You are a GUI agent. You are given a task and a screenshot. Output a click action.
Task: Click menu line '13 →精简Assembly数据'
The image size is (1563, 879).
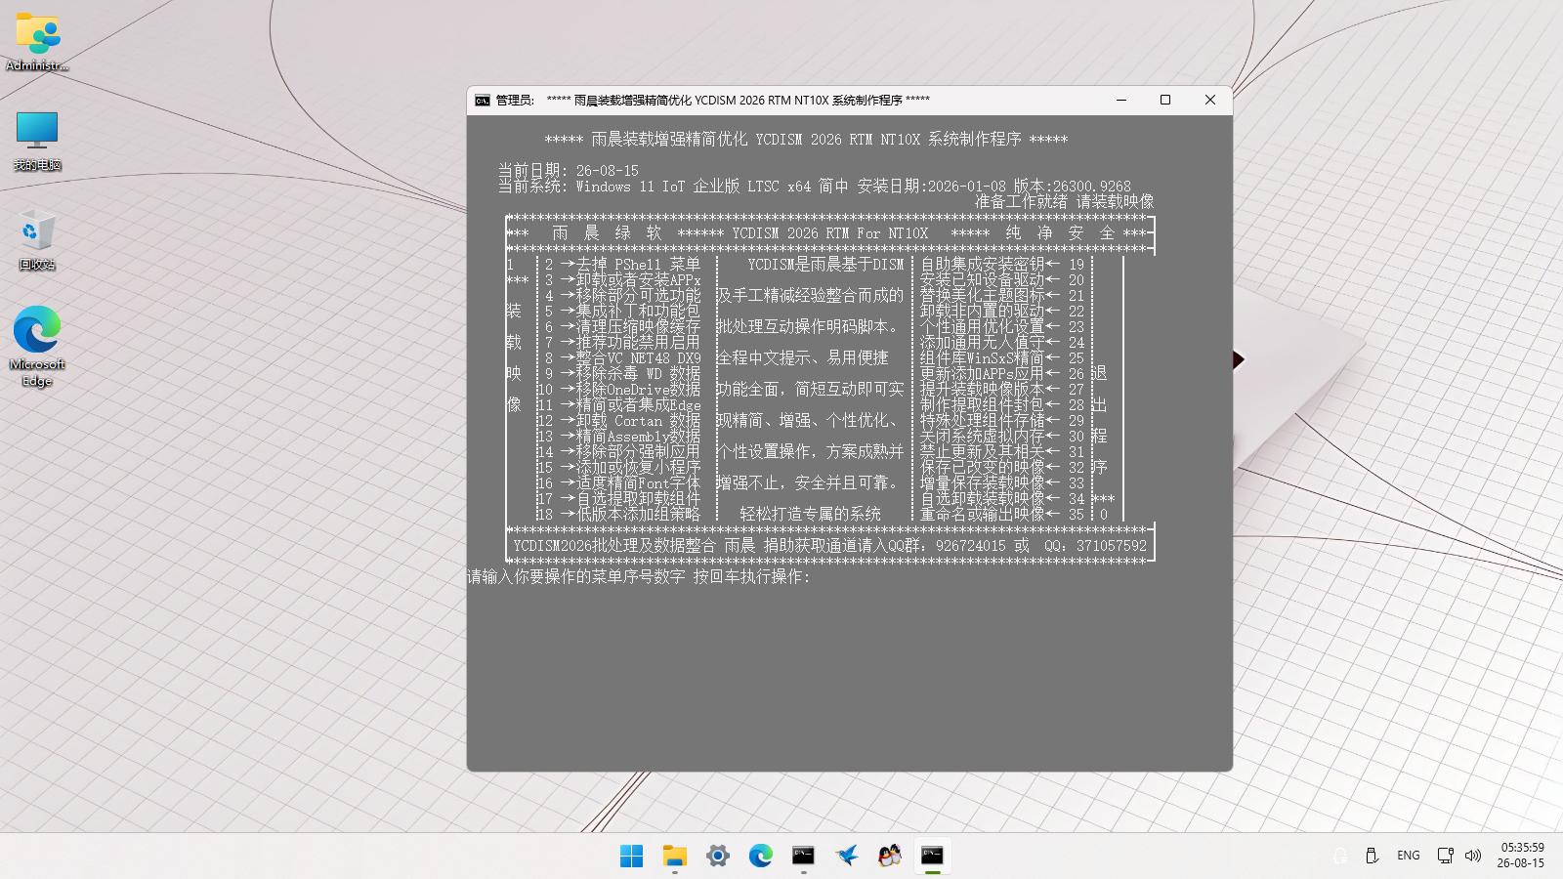pos(619,437)
